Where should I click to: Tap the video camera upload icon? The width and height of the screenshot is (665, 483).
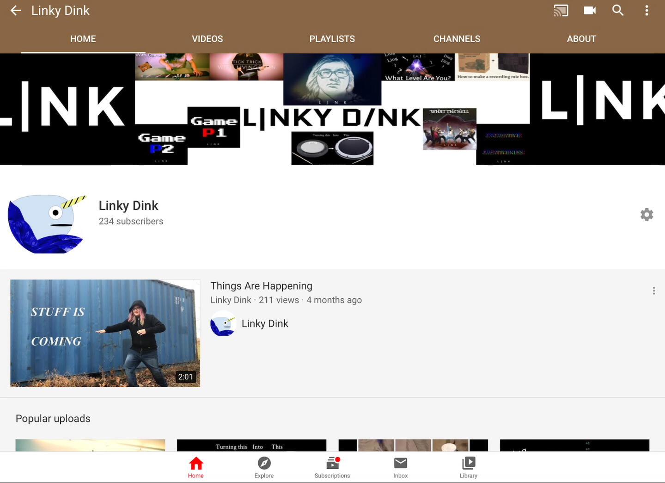(x=589, y=11)
